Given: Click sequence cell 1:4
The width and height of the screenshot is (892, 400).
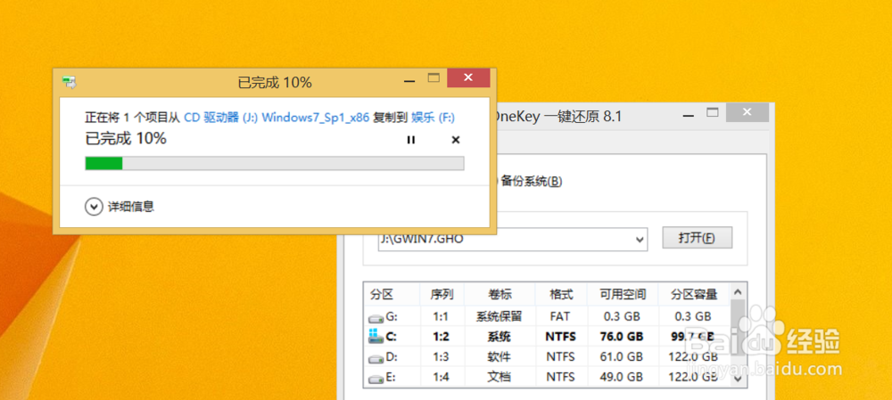Looking at the screenshot, I should tap(440, 377).
